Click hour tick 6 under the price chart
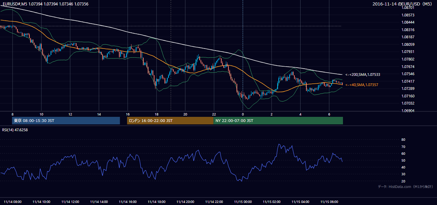The height and width of the screenshot is (205, 437). coord(329,114)
